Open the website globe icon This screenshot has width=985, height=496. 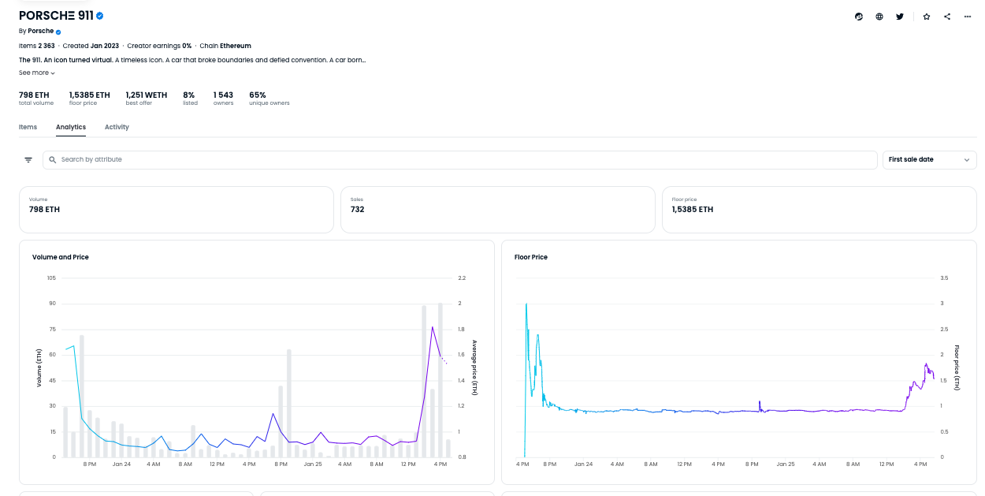pyautogui.click(x=879, y=17)
